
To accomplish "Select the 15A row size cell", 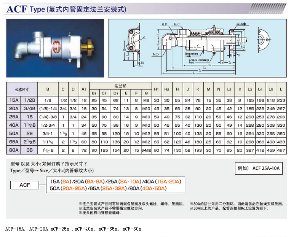I will pyautogui.click(x=14, y=100).
